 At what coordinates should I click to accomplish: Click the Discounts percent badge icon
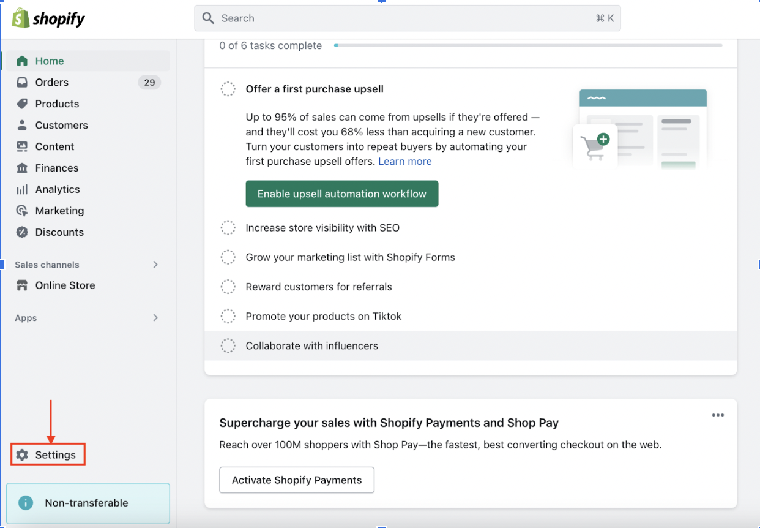click(x=22, y=232)
